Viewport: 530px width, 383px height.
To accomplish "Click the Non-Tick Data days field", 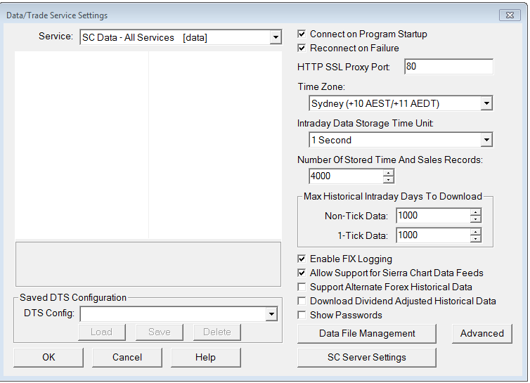I will coord(433,216).
